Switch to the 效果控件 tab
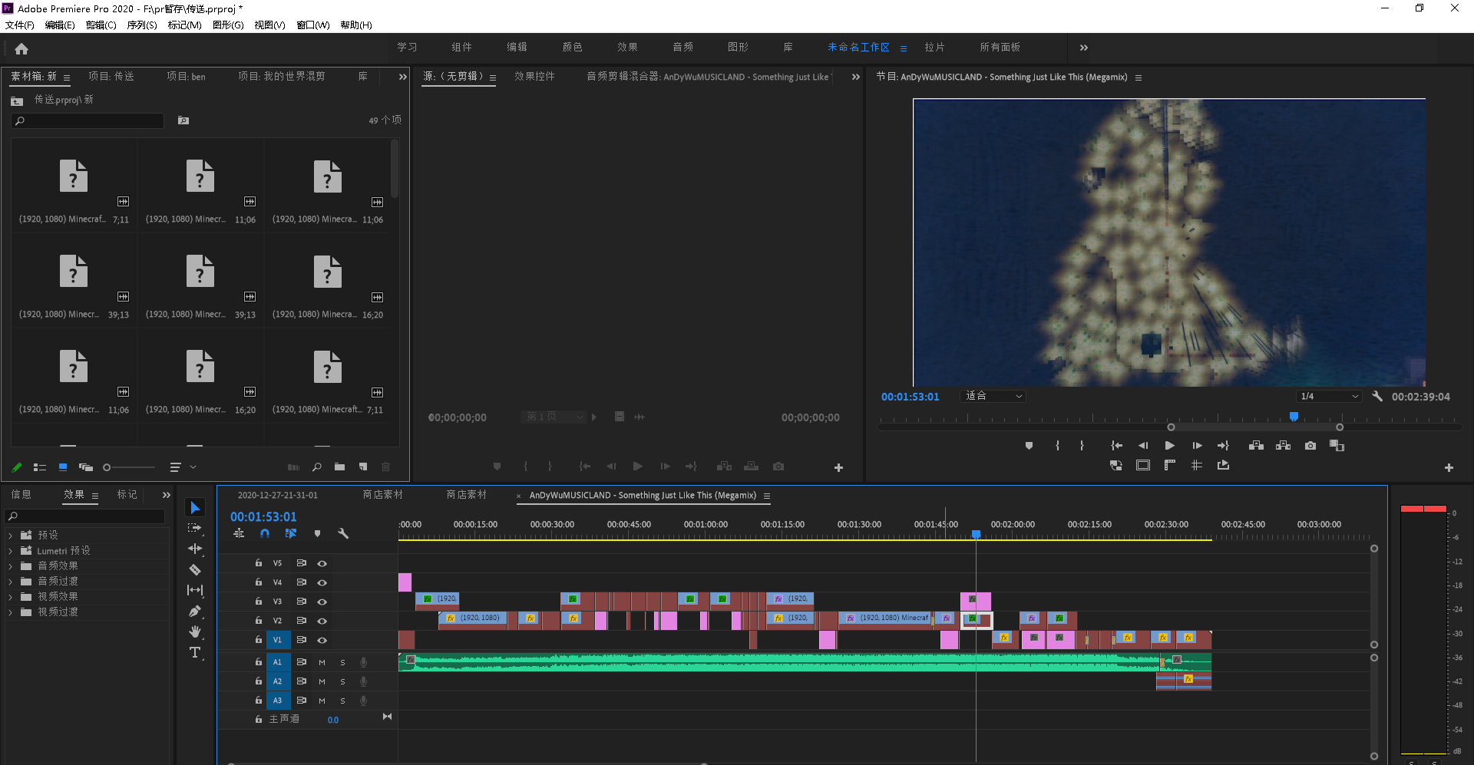 point(534,76)
